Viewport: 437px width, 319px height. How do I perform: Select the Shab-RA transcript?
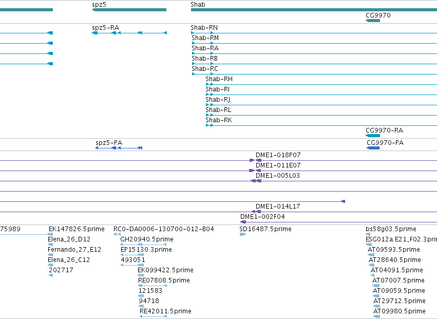coord(205,48)
